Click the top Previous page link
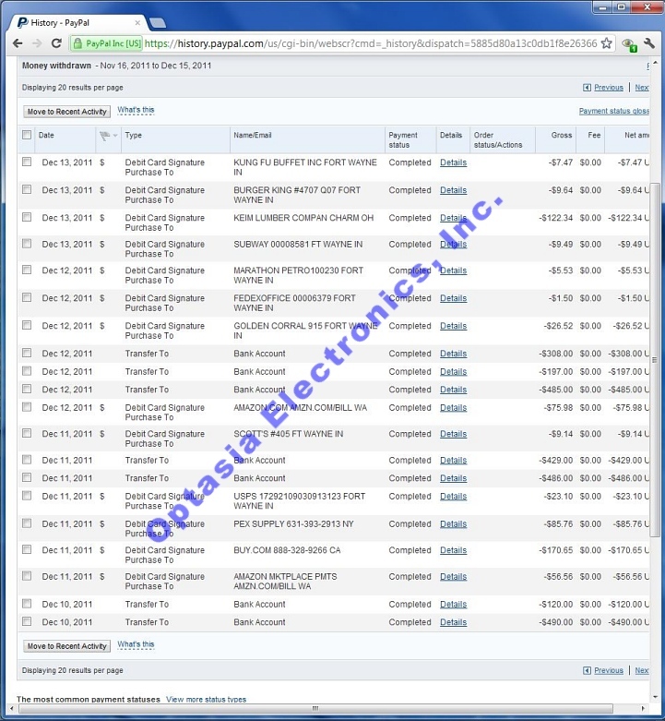The width and height of the screenshot is (665, 721). tap(609, 88)
